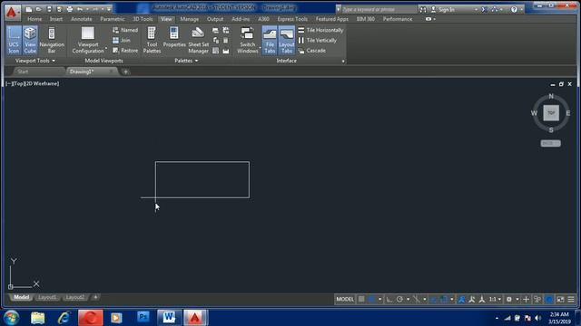Toggle ortho mode on status bar

(x=389, y=299)
